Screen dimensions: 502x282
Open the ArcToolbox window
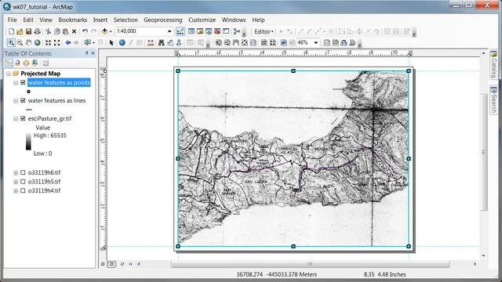[217, 31]
